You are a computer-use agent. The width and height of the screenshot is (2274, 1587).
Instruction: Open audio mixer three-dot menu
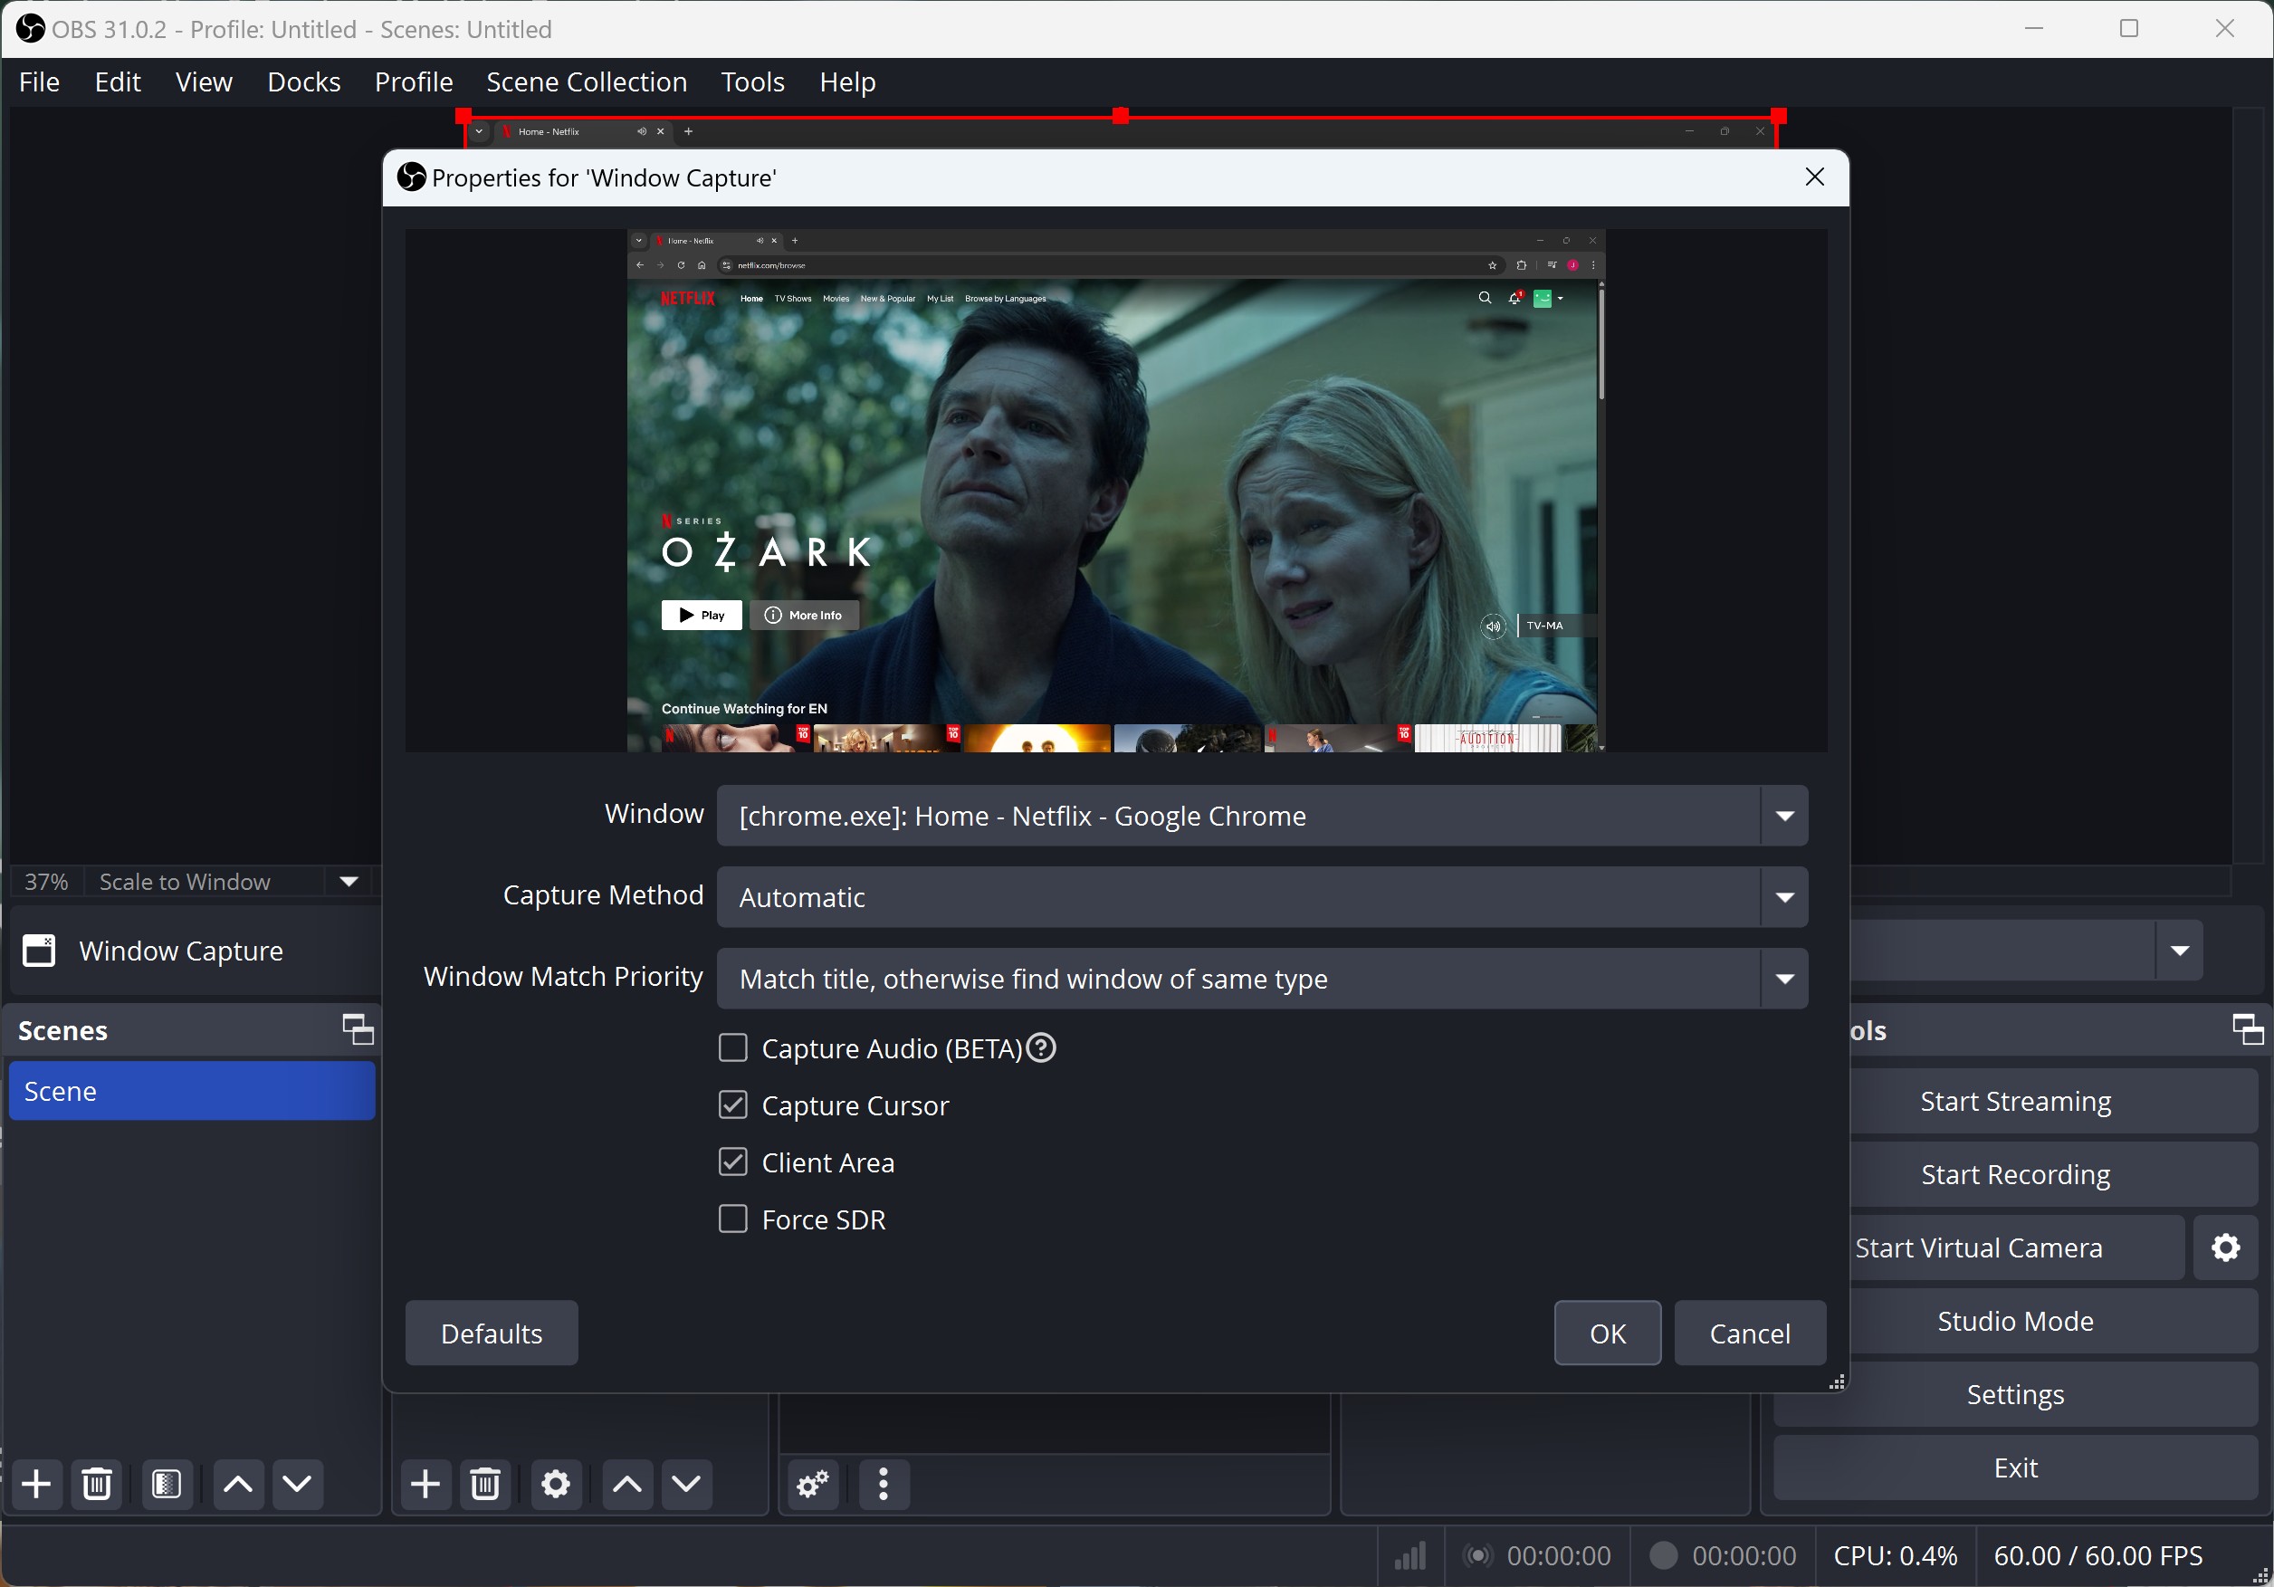tap(884, 1483)
